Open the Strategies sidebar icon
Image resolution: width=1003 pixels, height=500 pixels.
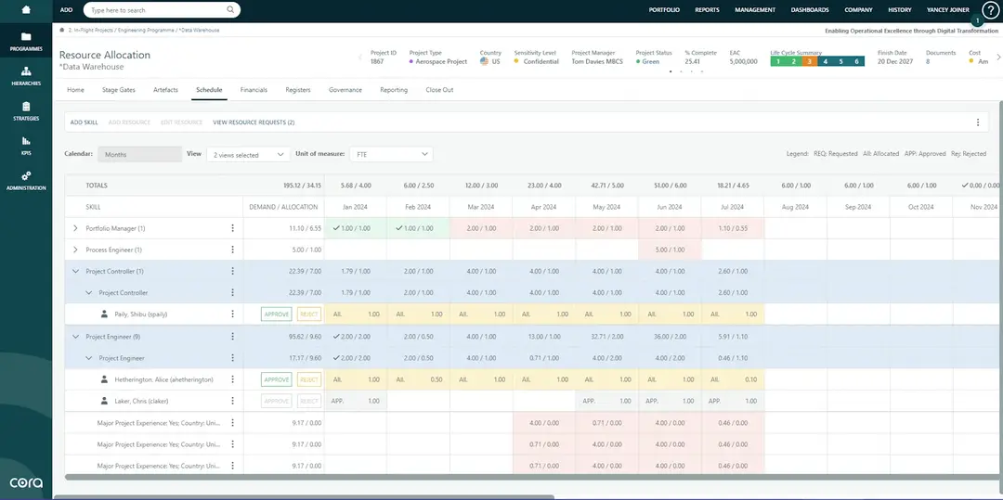26,107
